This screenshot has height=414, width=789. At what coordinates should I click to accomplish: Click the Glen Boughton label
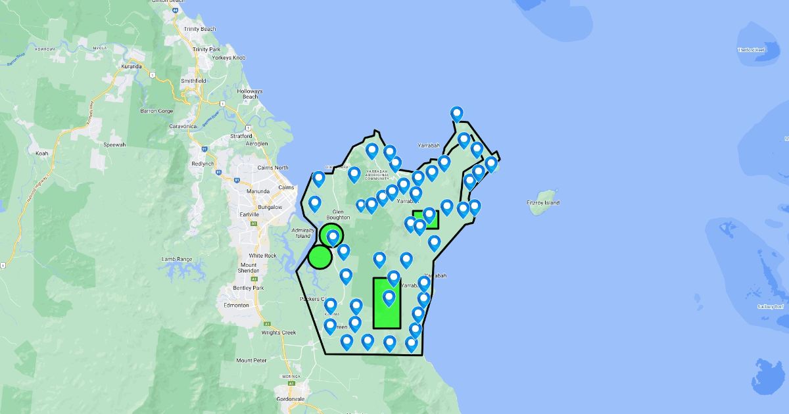point(339,215)
